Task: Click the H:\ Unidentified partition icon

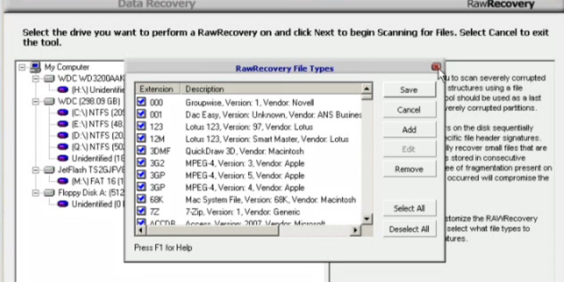Action: point(63,90)
